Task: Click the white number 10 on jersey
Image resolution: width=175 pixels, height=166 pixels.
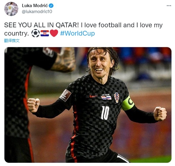Action: coord(105,113)
